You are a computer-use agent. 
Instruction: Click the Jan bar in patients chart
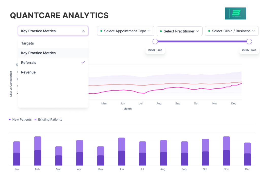tap(17, 153)
